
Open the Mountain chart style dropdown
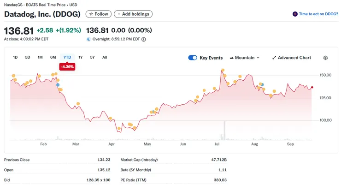coord(245,58)
